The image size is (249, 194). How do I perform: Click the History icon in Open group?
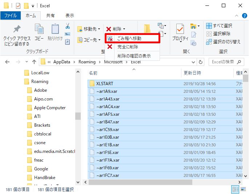coord(193,43)
